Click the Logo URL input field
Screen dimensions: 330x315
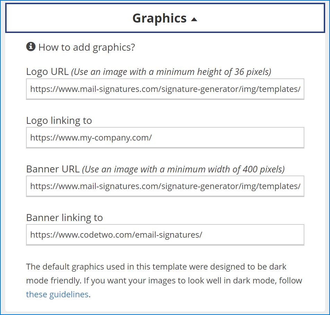(x=165, y=89)
